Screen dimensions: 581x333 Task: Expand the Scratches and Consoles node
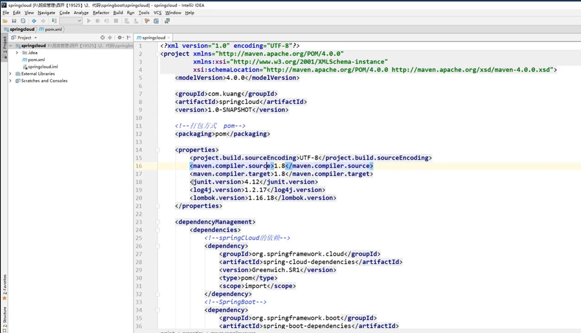click(x=10, y=81)
